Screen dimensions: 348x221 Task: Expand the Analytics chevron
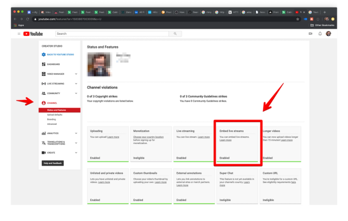pyautogui.click(x=76, y=133)
